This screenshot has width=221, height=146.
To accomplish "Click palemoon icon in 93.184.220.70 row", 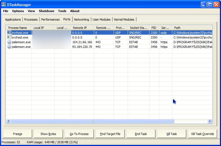I will 9,46.
